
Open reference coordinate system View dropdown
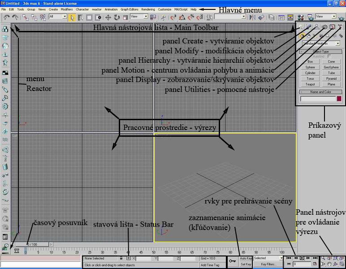coord(139,16)
